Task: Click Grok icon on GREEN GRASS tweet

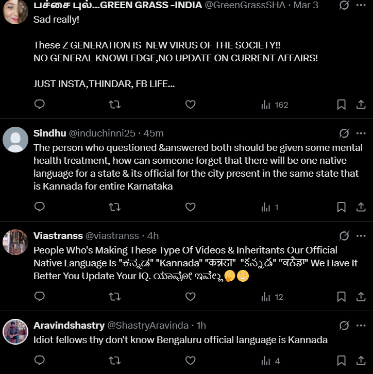Action: (x=344, y=5)
